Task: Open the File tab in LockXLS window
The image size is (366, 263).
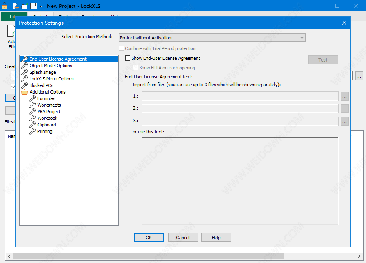Action: (x=14, y=16)
